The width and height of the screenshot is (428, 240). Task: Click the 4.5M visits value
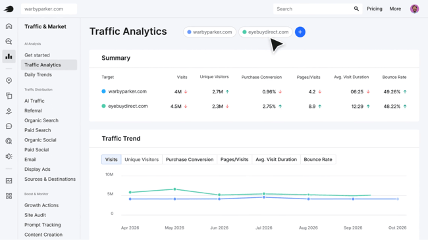click(x=176, y=107)
